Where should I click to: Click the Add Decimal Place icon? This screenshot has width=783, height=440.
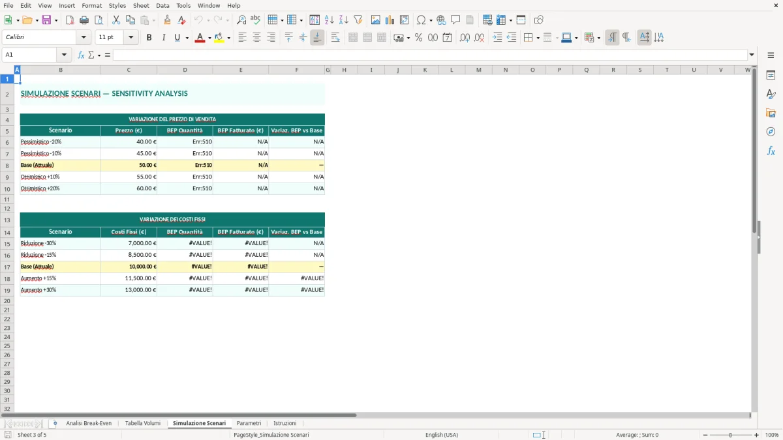pos(465,38)
